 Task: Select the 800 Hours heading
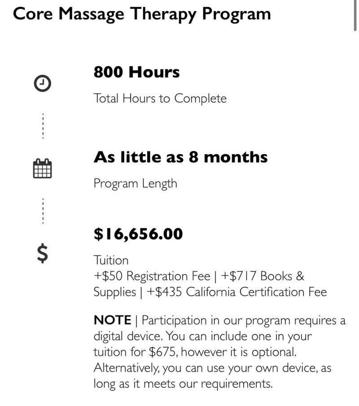(136, 72)
